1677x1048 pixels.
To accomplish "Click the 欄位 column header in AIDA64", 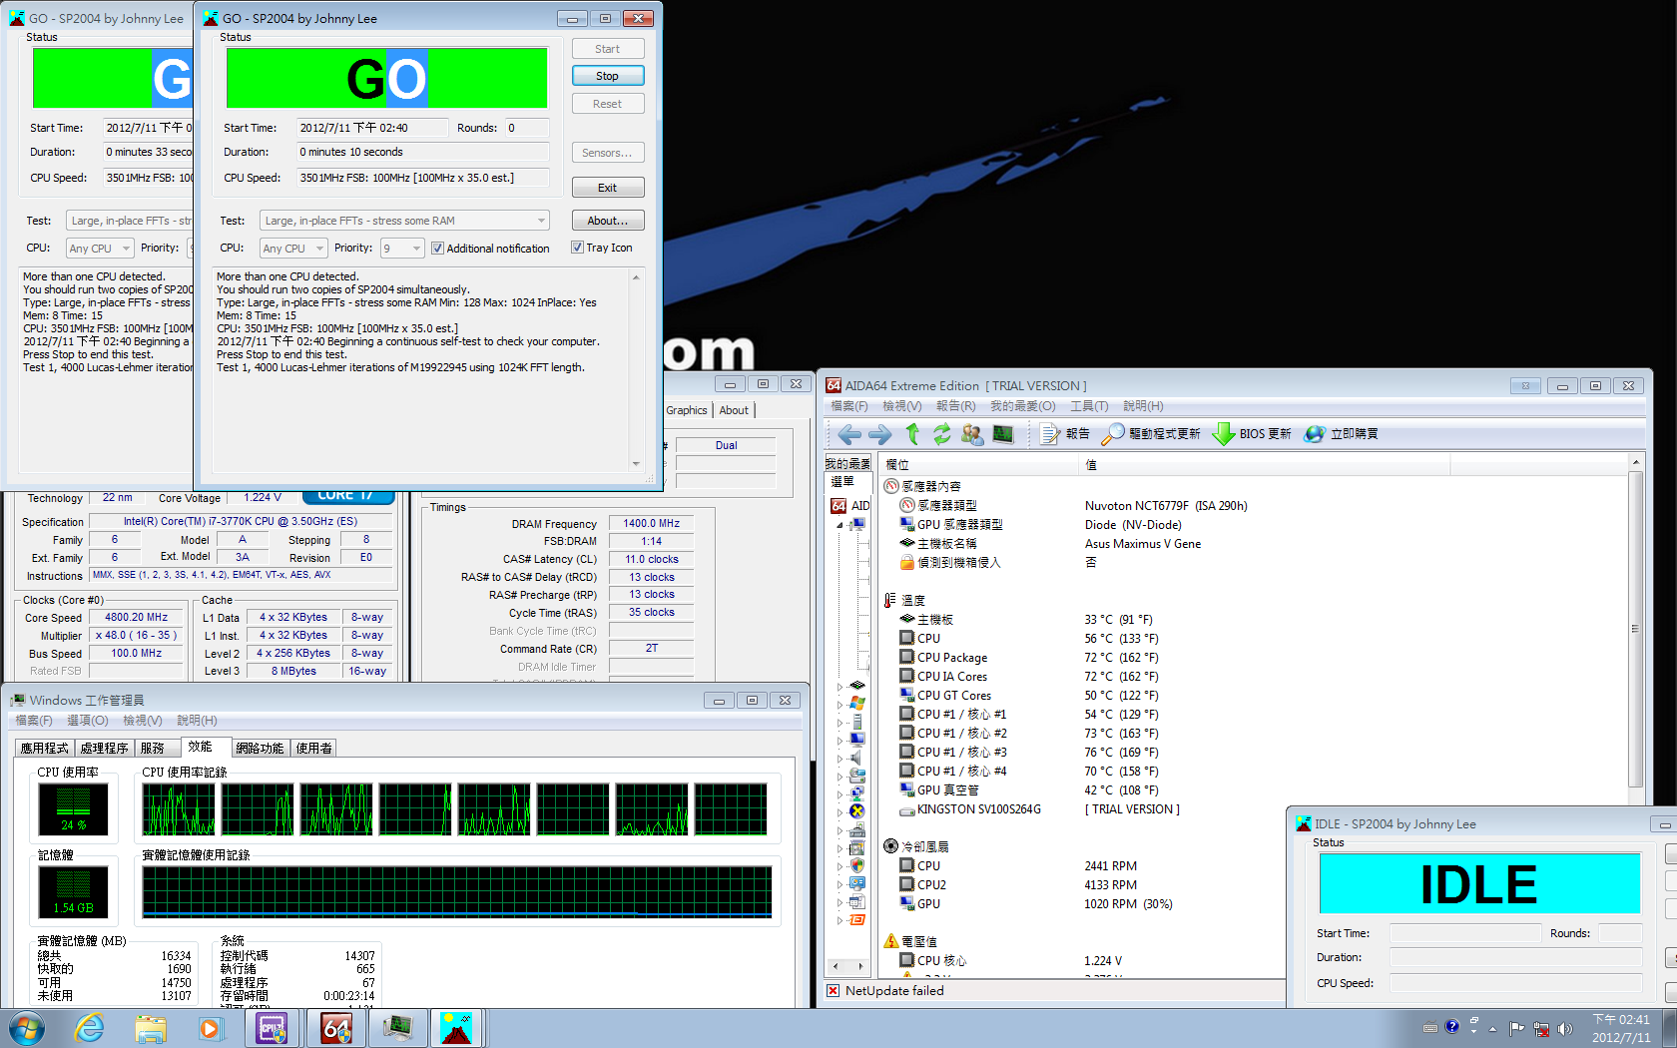I will (x=979, y=464).
